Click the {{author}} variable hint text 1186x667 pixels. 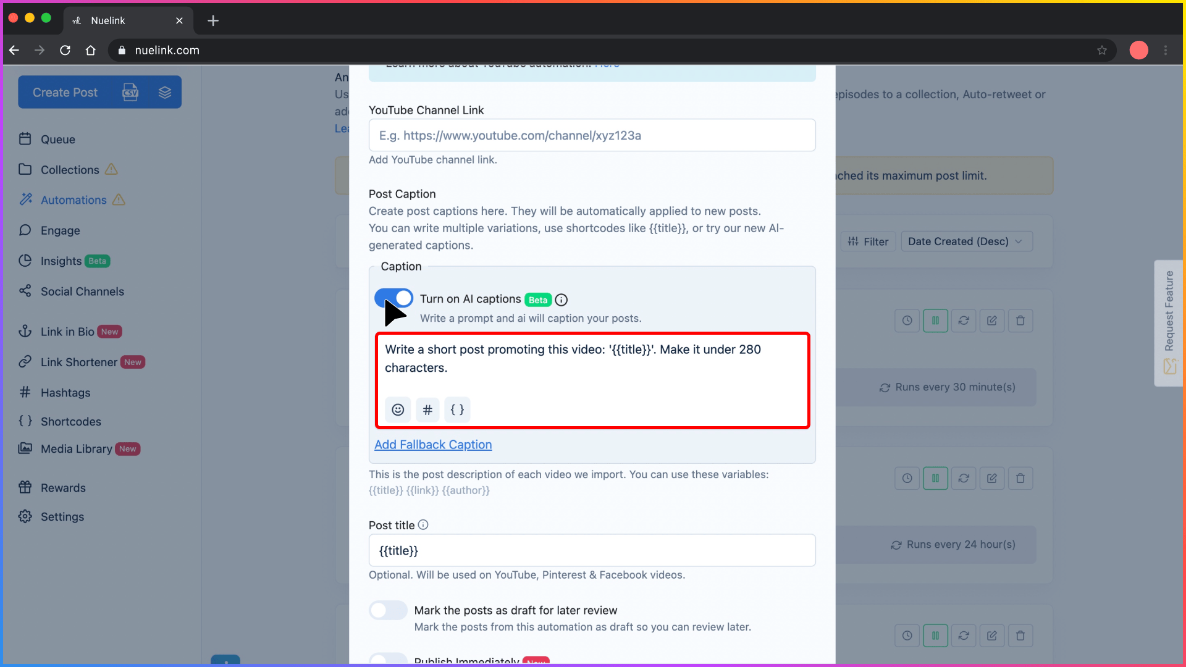pos(466,490)
